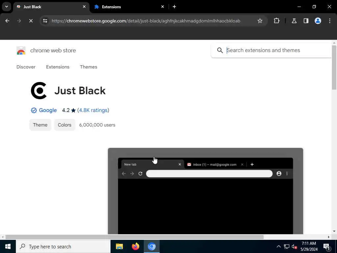This screenshot has height=253, width=337.
Task: Toggle the browser side panel
Action: coord(306,21)
